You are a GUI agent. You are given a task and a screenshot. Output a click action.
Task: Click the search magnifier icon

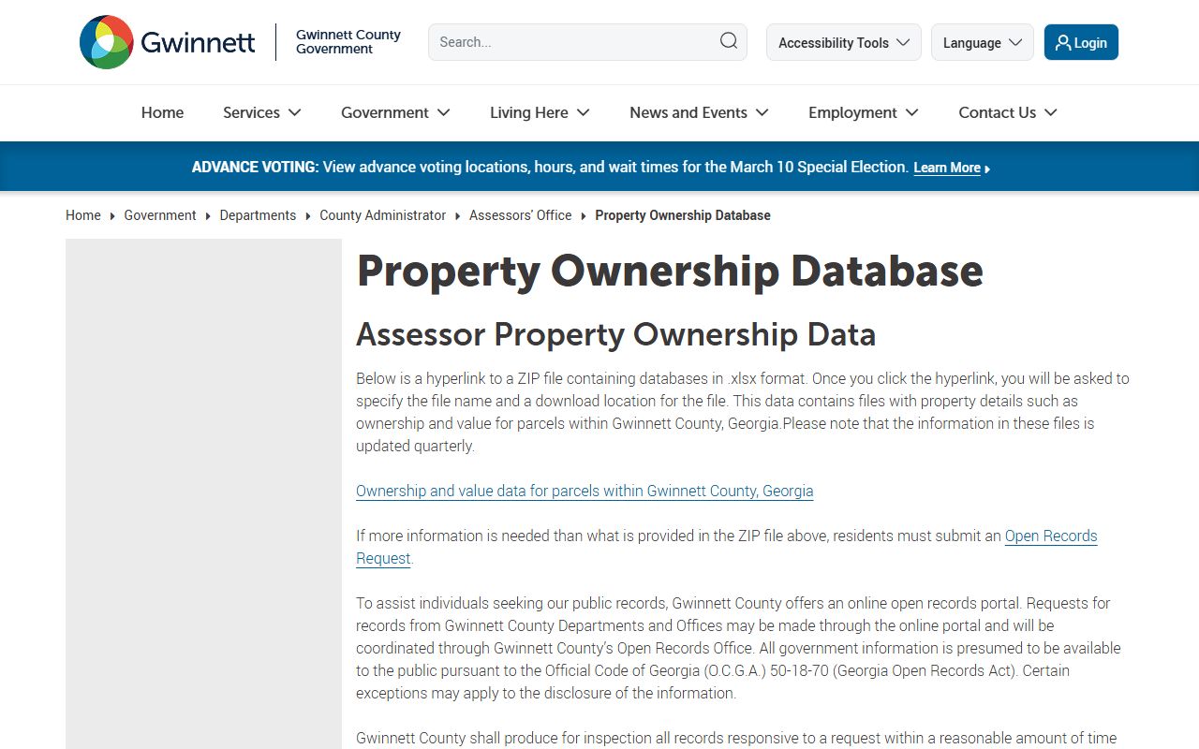coord(728,41)
